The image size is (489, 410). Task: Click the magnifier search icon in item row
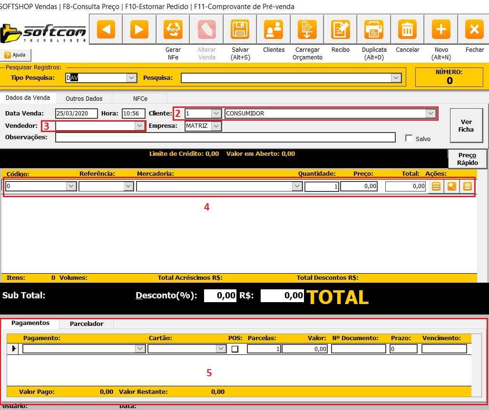[x=452, y=187]
